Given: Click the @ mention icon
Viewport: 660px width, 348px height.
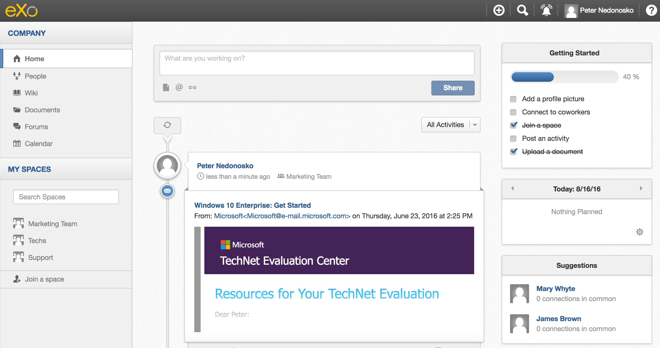Looking at the screenshot, I should 179,87.
